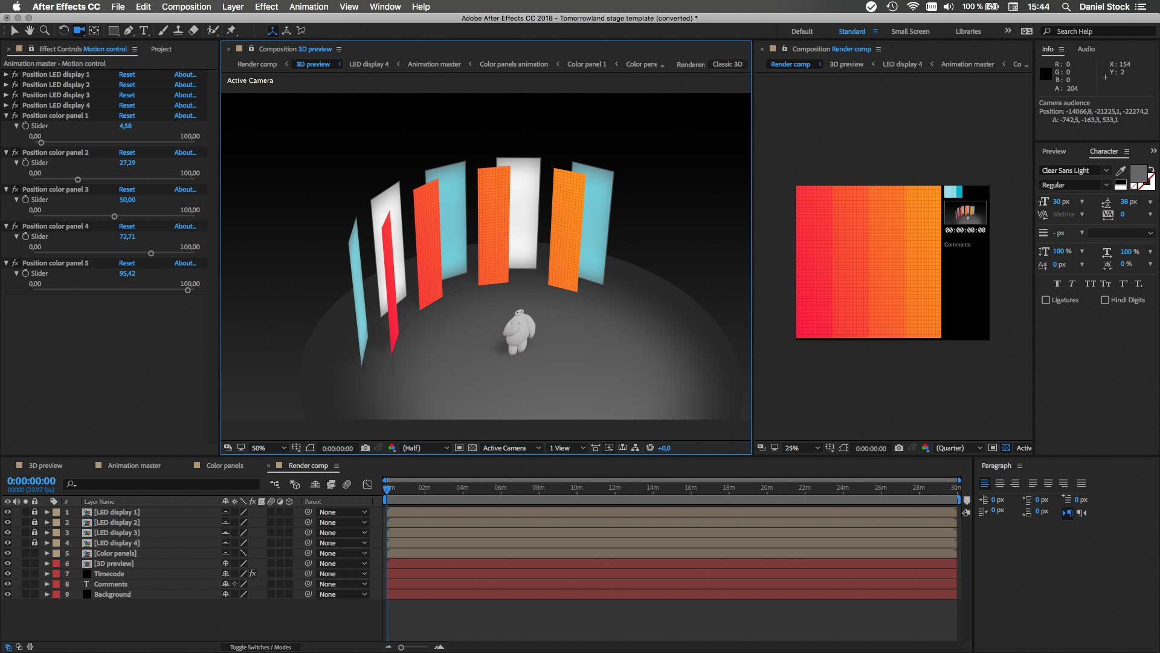The height and width of the screenshot is (653, 1160).
Task: Hide the Background layer with eye icon
Action: (x=7, y=594)
